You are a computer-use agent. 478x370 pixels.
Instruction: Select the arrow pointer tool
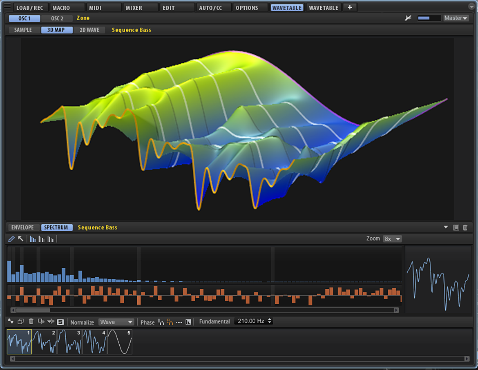[x=21, y=239]
